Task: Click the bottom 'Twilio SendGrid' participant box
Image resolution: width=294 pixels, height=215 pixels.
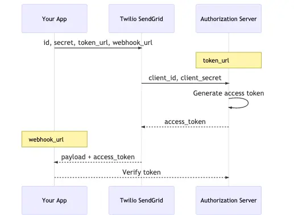Action: pyautogui.click(x=142, y=200)
